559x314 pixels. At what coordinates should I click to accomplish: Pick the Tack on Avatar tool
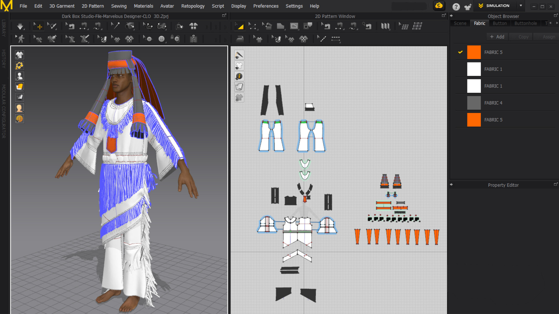pos(130,26)
